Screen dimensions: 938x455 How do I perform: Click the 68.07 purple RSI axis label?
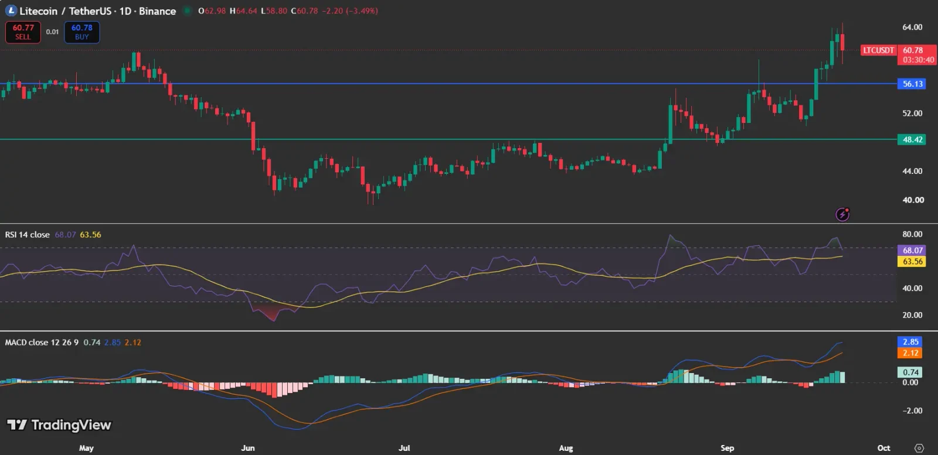click(912, 250)
